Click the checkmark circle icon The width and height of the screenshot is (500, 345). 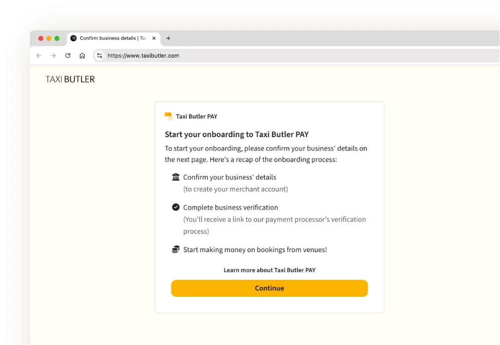[x=176, y=207]
